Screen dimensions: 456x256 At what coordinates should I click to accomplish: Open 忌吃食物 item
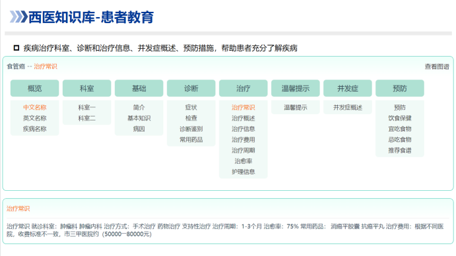coord(400,140)
